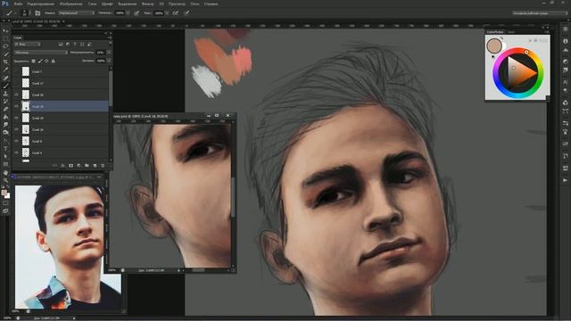Toggle pressure for size button
Viewport: 571px width, 321px height.
click(x=186, y=12)
